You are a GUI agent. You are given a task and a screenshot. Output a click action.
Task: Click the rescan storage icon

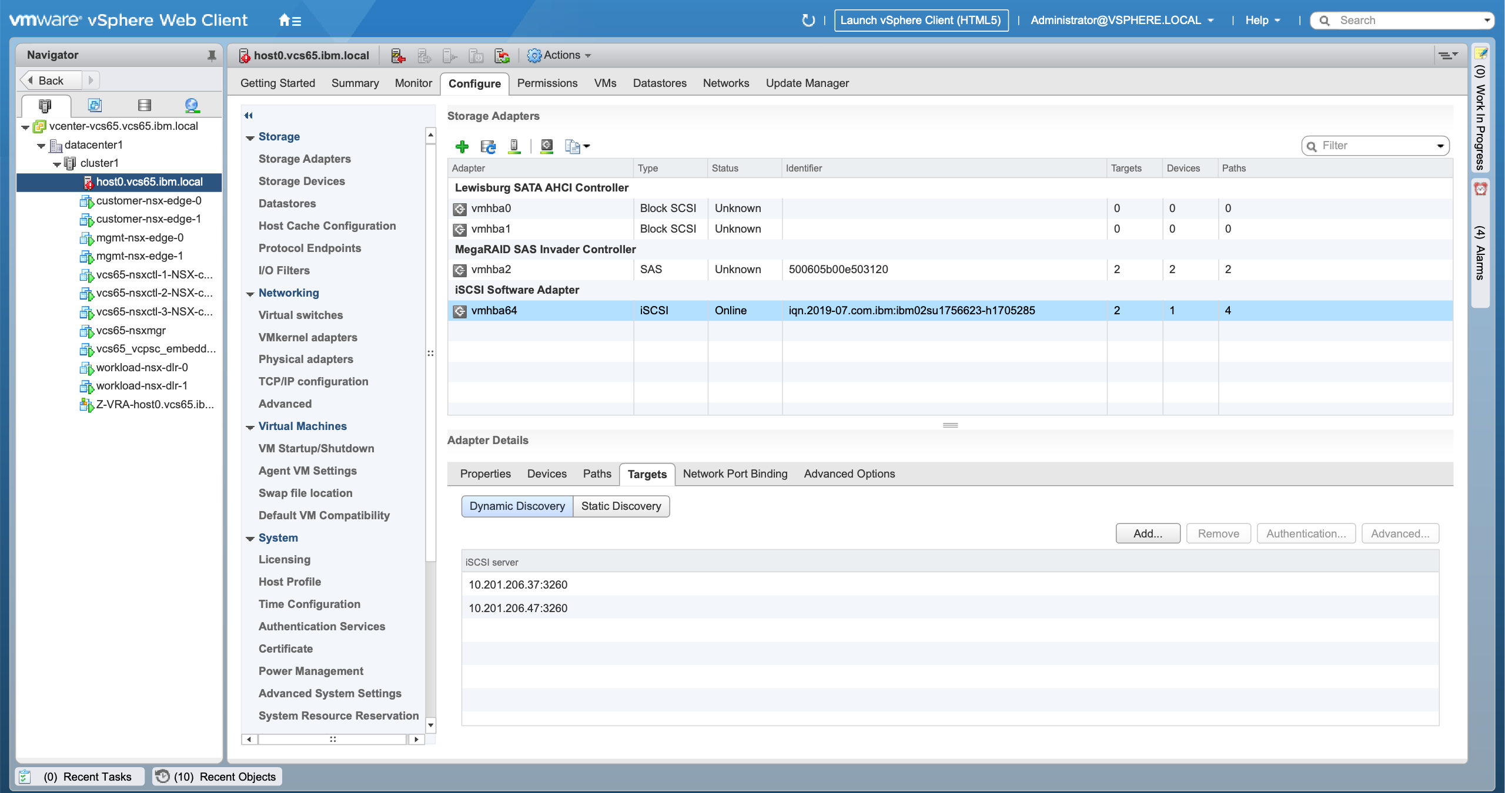coord(514,146)
